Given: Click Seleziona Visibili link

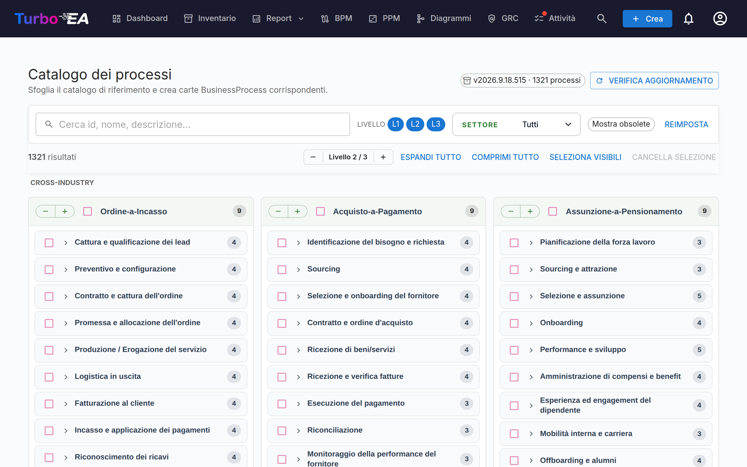Looking at the screenshot, I should 585,157.
